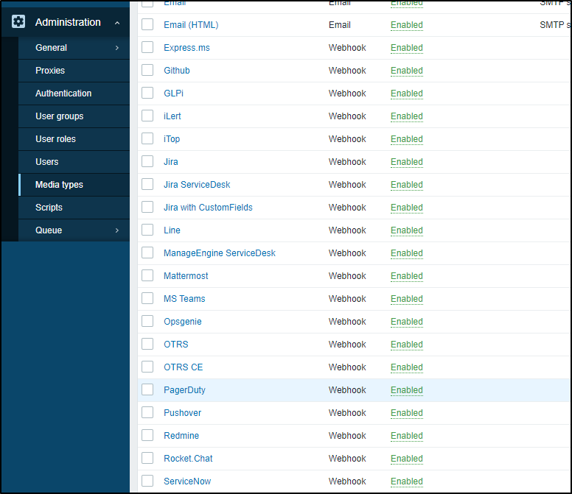Viewport: 572px width, 494px height.
Task: Click the Webhook type in MS Teams row
Action: 347,299
